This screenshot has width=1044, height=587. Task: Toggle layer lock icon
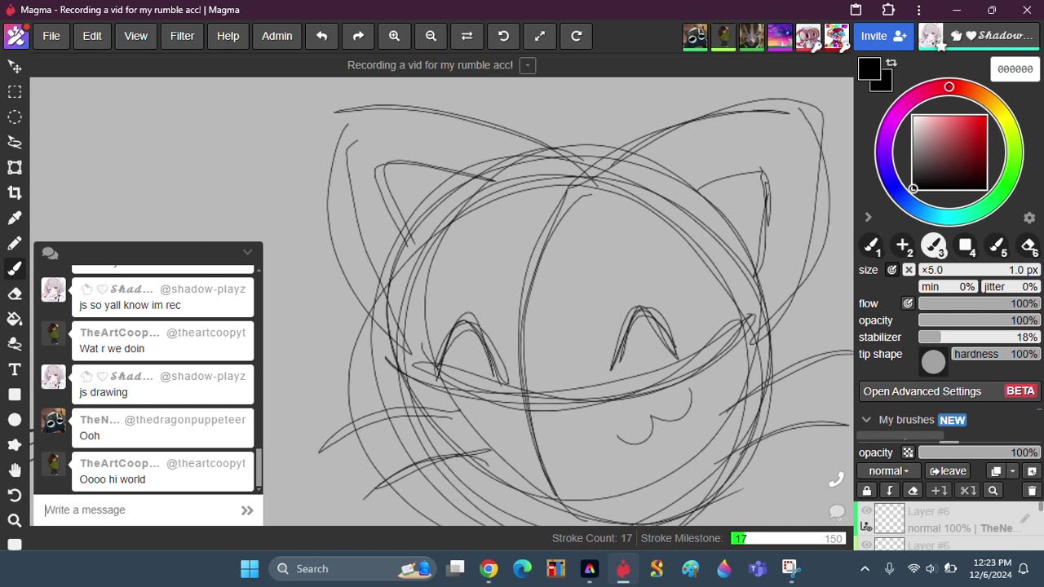pyautogui.click(x=867, y=491)
